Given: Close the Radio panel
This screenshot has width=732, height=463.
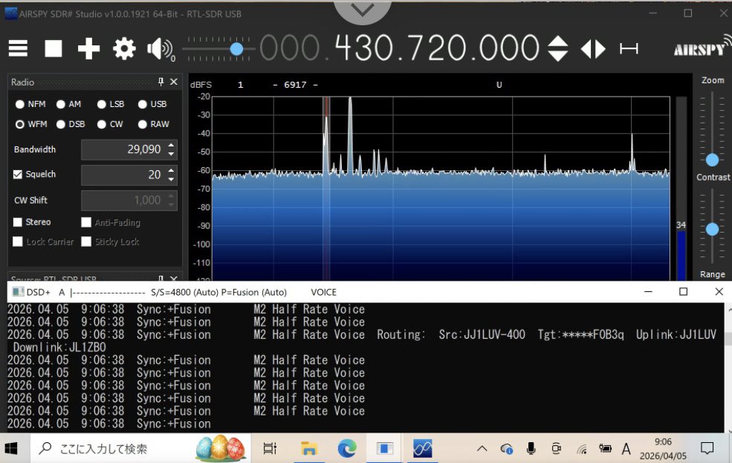Looking at the screenshot, I should (174, 82).
